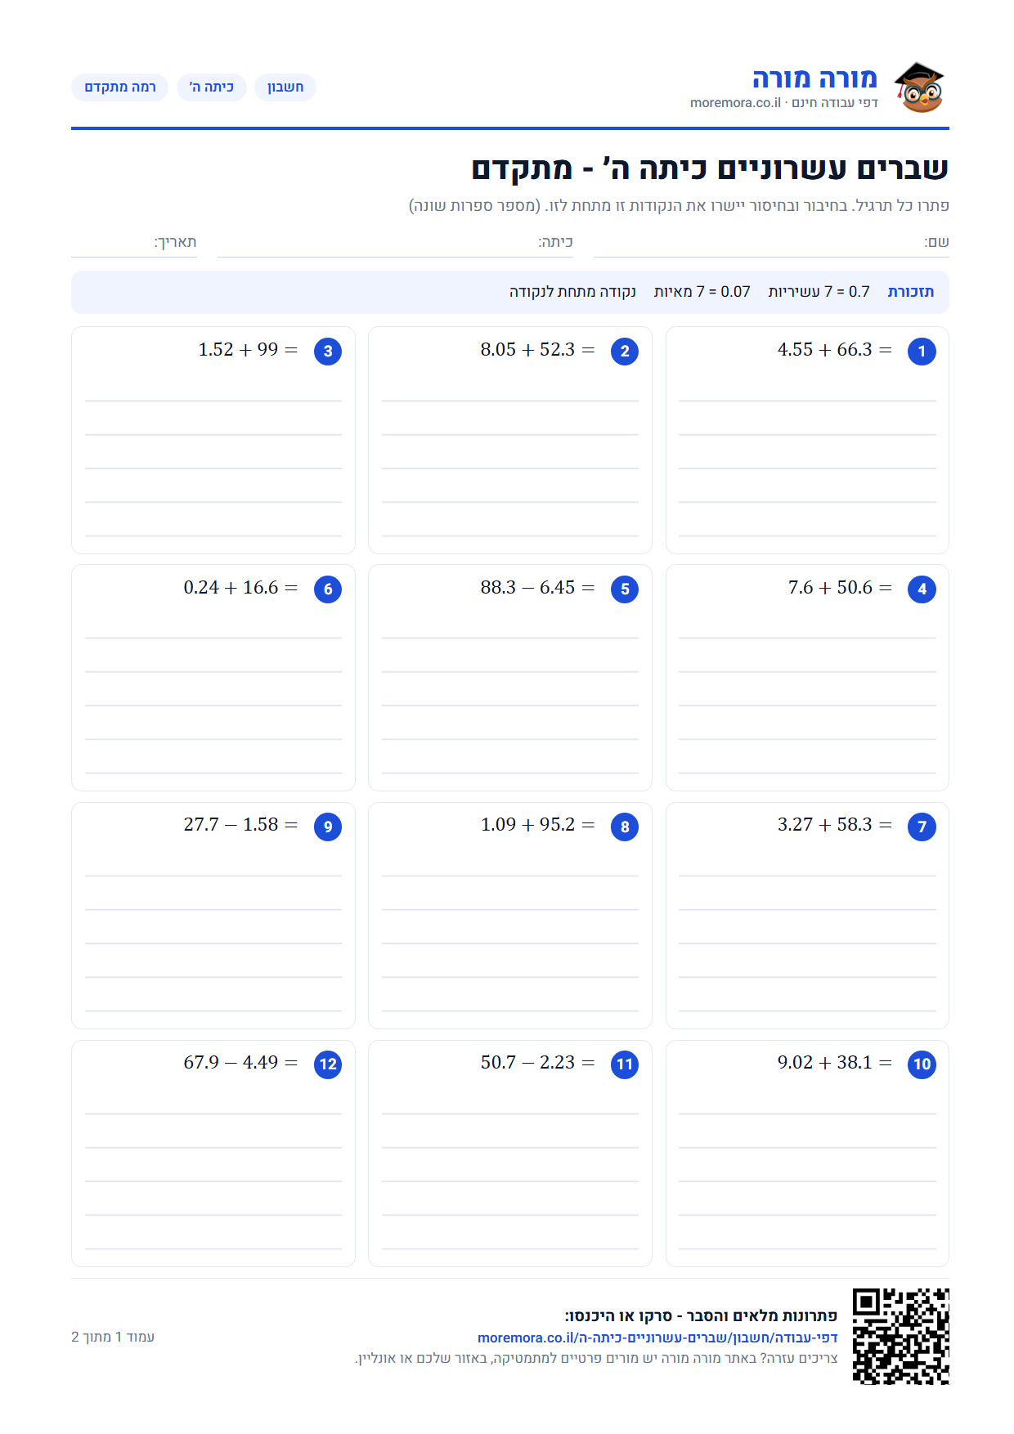
Task: Click the exercise 1.09 + 95.2 =
Action: (538, 825)
